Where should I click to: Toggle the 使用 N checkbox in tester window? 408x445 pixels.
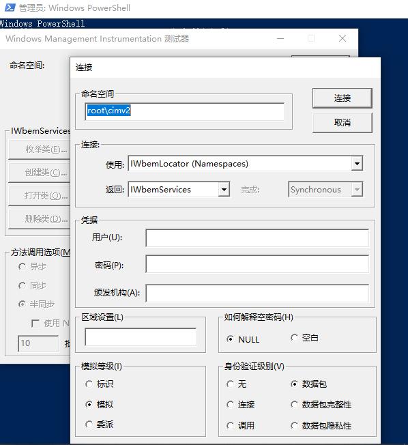tap(35, 324)
